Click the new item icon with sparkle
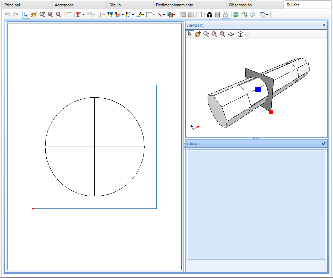 pos(69,15)
